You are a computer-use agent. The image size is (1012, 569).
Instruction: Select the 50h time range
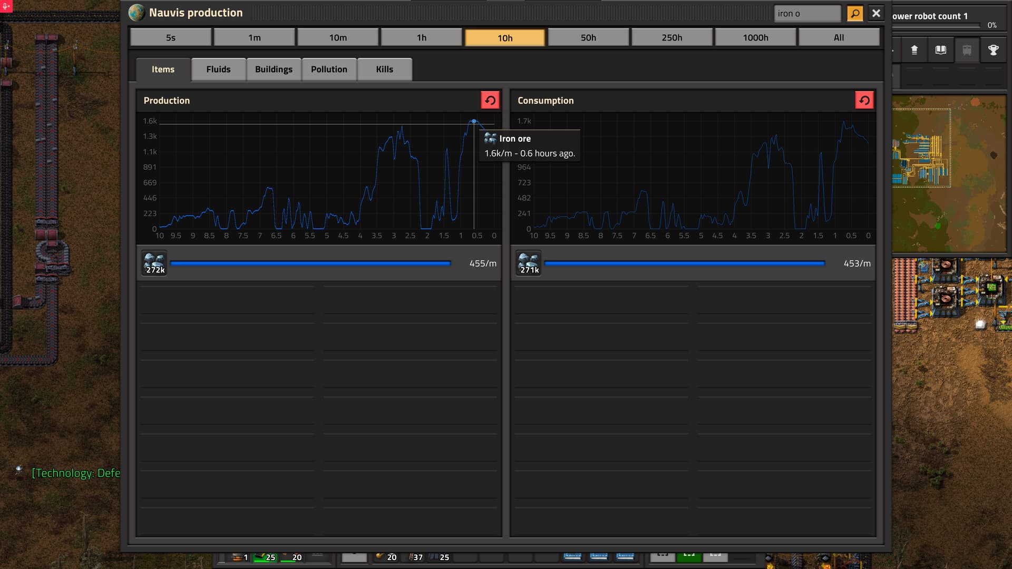588,37
